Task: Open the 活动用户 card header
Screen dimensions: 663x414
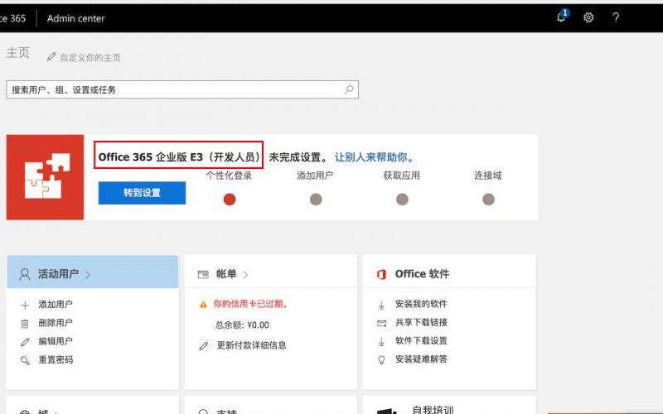Action: click(x=93, y=272)
